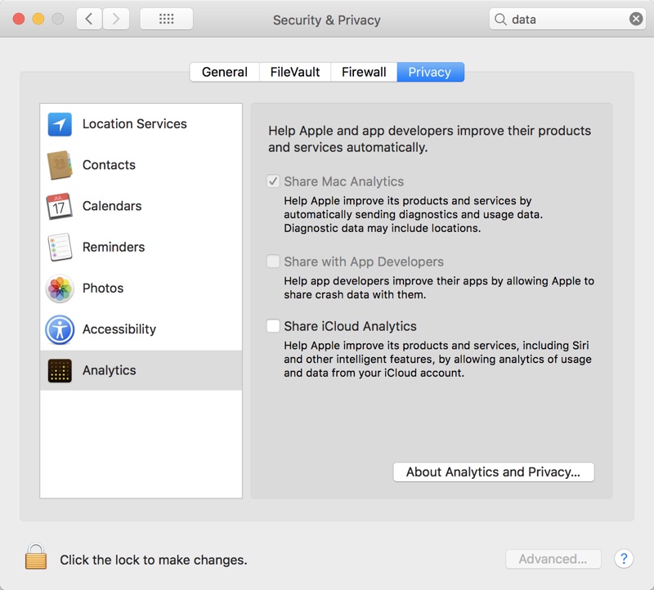The height and width of the screenshot is (590, 654).
Task: Go back with the left chevron
Action: coord(89,19)
